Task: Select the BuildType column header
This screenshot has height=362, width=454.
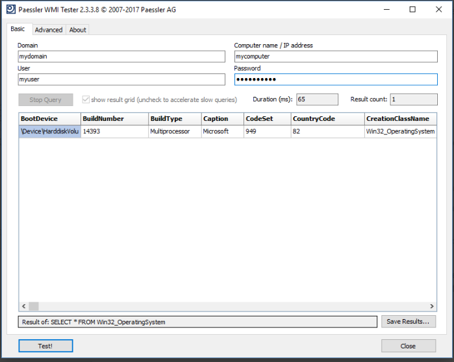Action: 175,119
